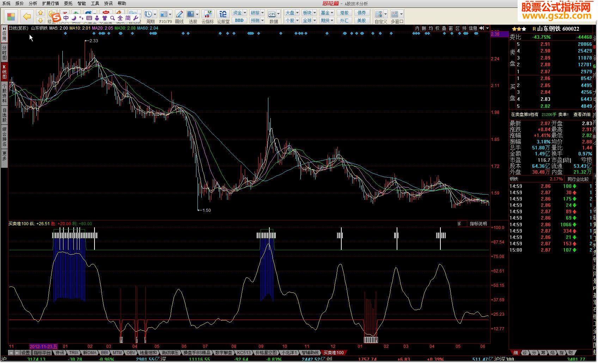Select the 自选股 sidebar tab
Viewport: 598px width, 363px height.
click(4, 116)
